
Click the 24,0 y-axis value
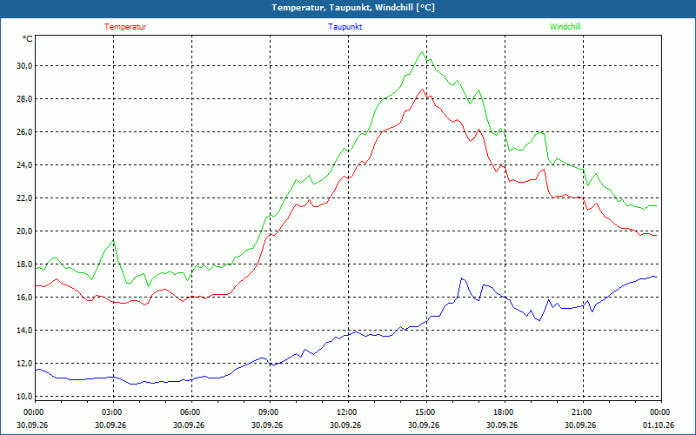pyautogui.click(x=25, y=164)
